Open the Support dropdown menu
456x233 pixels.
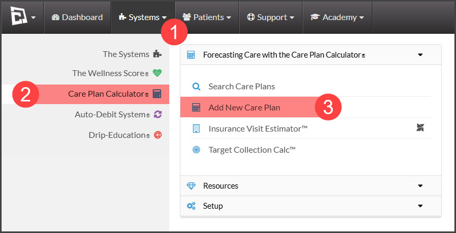(x=271, y=17)
